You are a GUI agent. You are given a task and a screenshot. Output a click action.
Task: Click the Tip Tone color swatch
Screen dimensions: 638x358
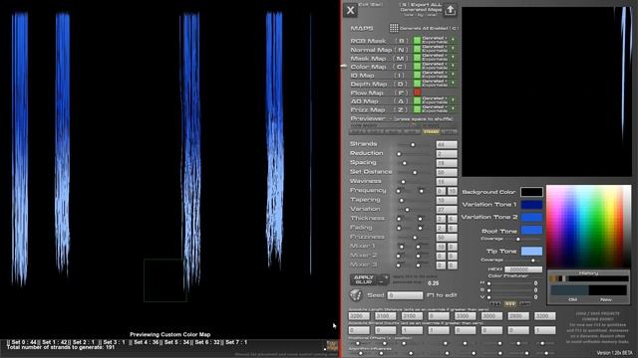point(531,251)
